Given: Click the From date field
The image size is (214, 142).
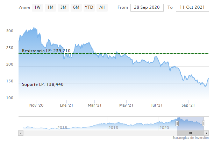Looking at the screenshot, I should [147, 7].
